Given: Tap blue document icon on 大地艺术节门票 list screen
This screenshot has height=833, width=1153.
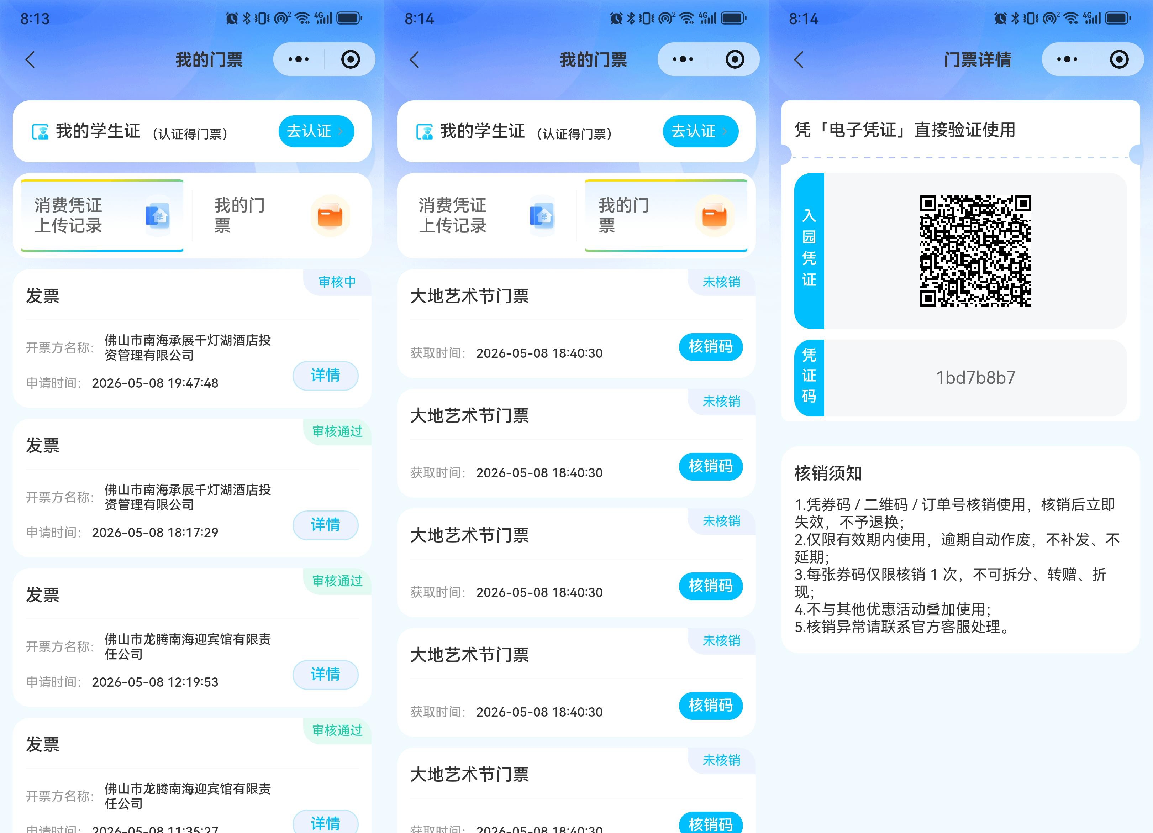Looking at the screenshot, I should click(x=542, y=216).
